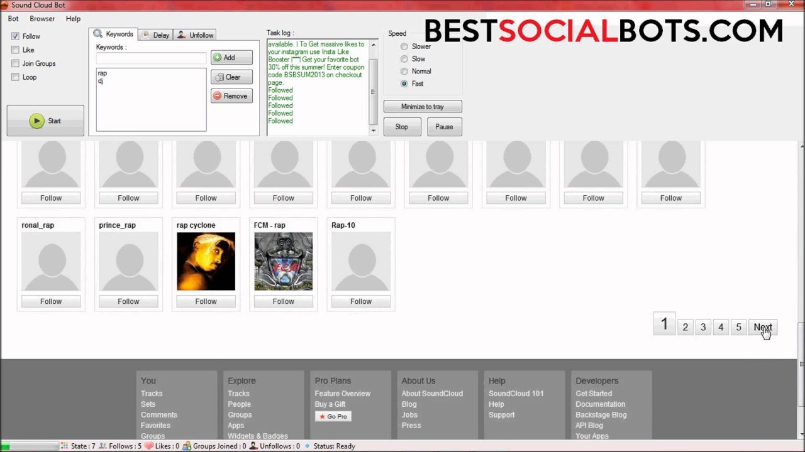
Task: Go to results page 2
Action: [x=686, y=327]
